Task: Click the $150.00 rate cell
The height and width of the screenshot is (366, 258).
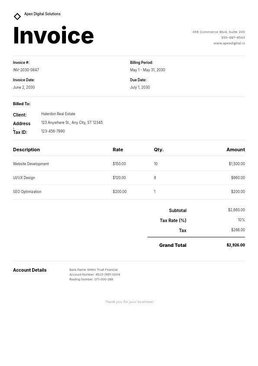Action: coord(119,164)
